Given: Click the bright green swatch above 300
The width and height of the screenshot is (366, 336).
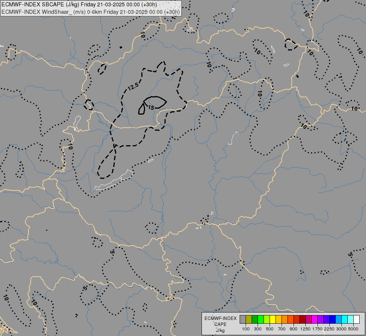Looking at the screenshot, I should click(x=261, y=320).
